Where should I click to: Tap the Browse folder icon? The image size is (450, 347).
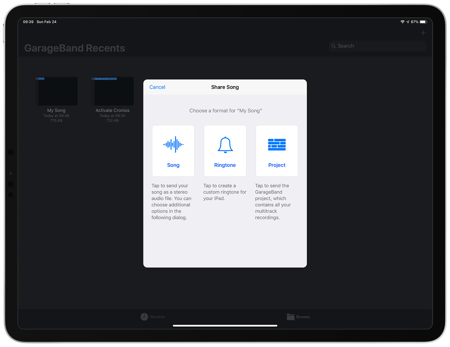pos(291,316)
